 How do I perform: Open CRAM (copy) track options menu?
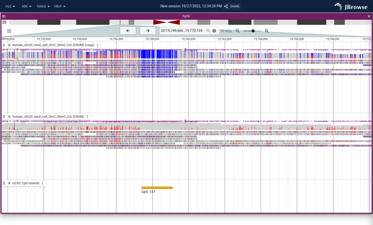[x=97, y=45]
